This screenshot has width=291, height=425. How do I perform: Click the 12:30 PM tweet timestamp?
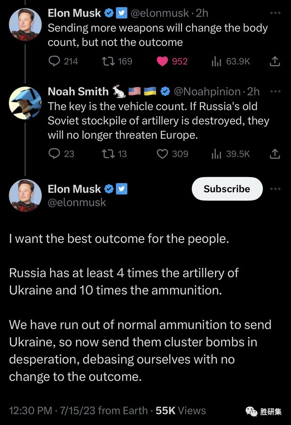tap(31, 410)
